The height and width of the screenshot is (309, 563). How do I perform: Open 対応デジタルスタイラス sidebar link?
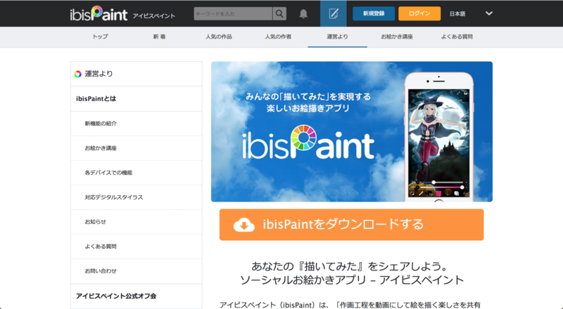tap(137, 197)
